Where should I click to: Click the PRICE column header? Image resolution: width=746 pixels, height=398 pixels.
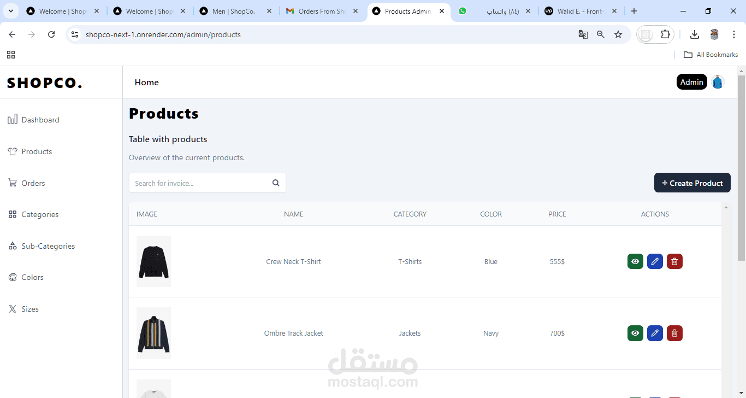tap(557, 214)
